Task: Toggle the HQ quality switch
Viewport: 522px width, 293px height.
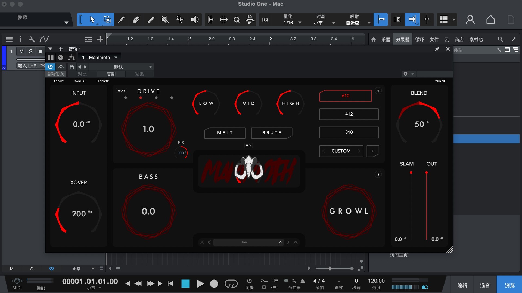Action: (x=248, y=146)
